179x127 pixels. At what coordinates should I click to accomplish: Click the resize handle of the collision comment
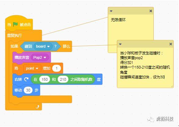click(172, 87)
